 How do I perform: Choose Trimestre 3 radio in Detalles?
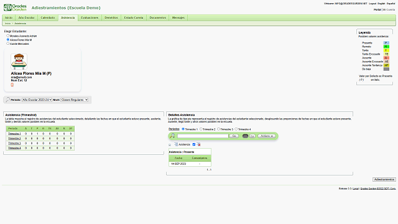[x=218, y=129]
